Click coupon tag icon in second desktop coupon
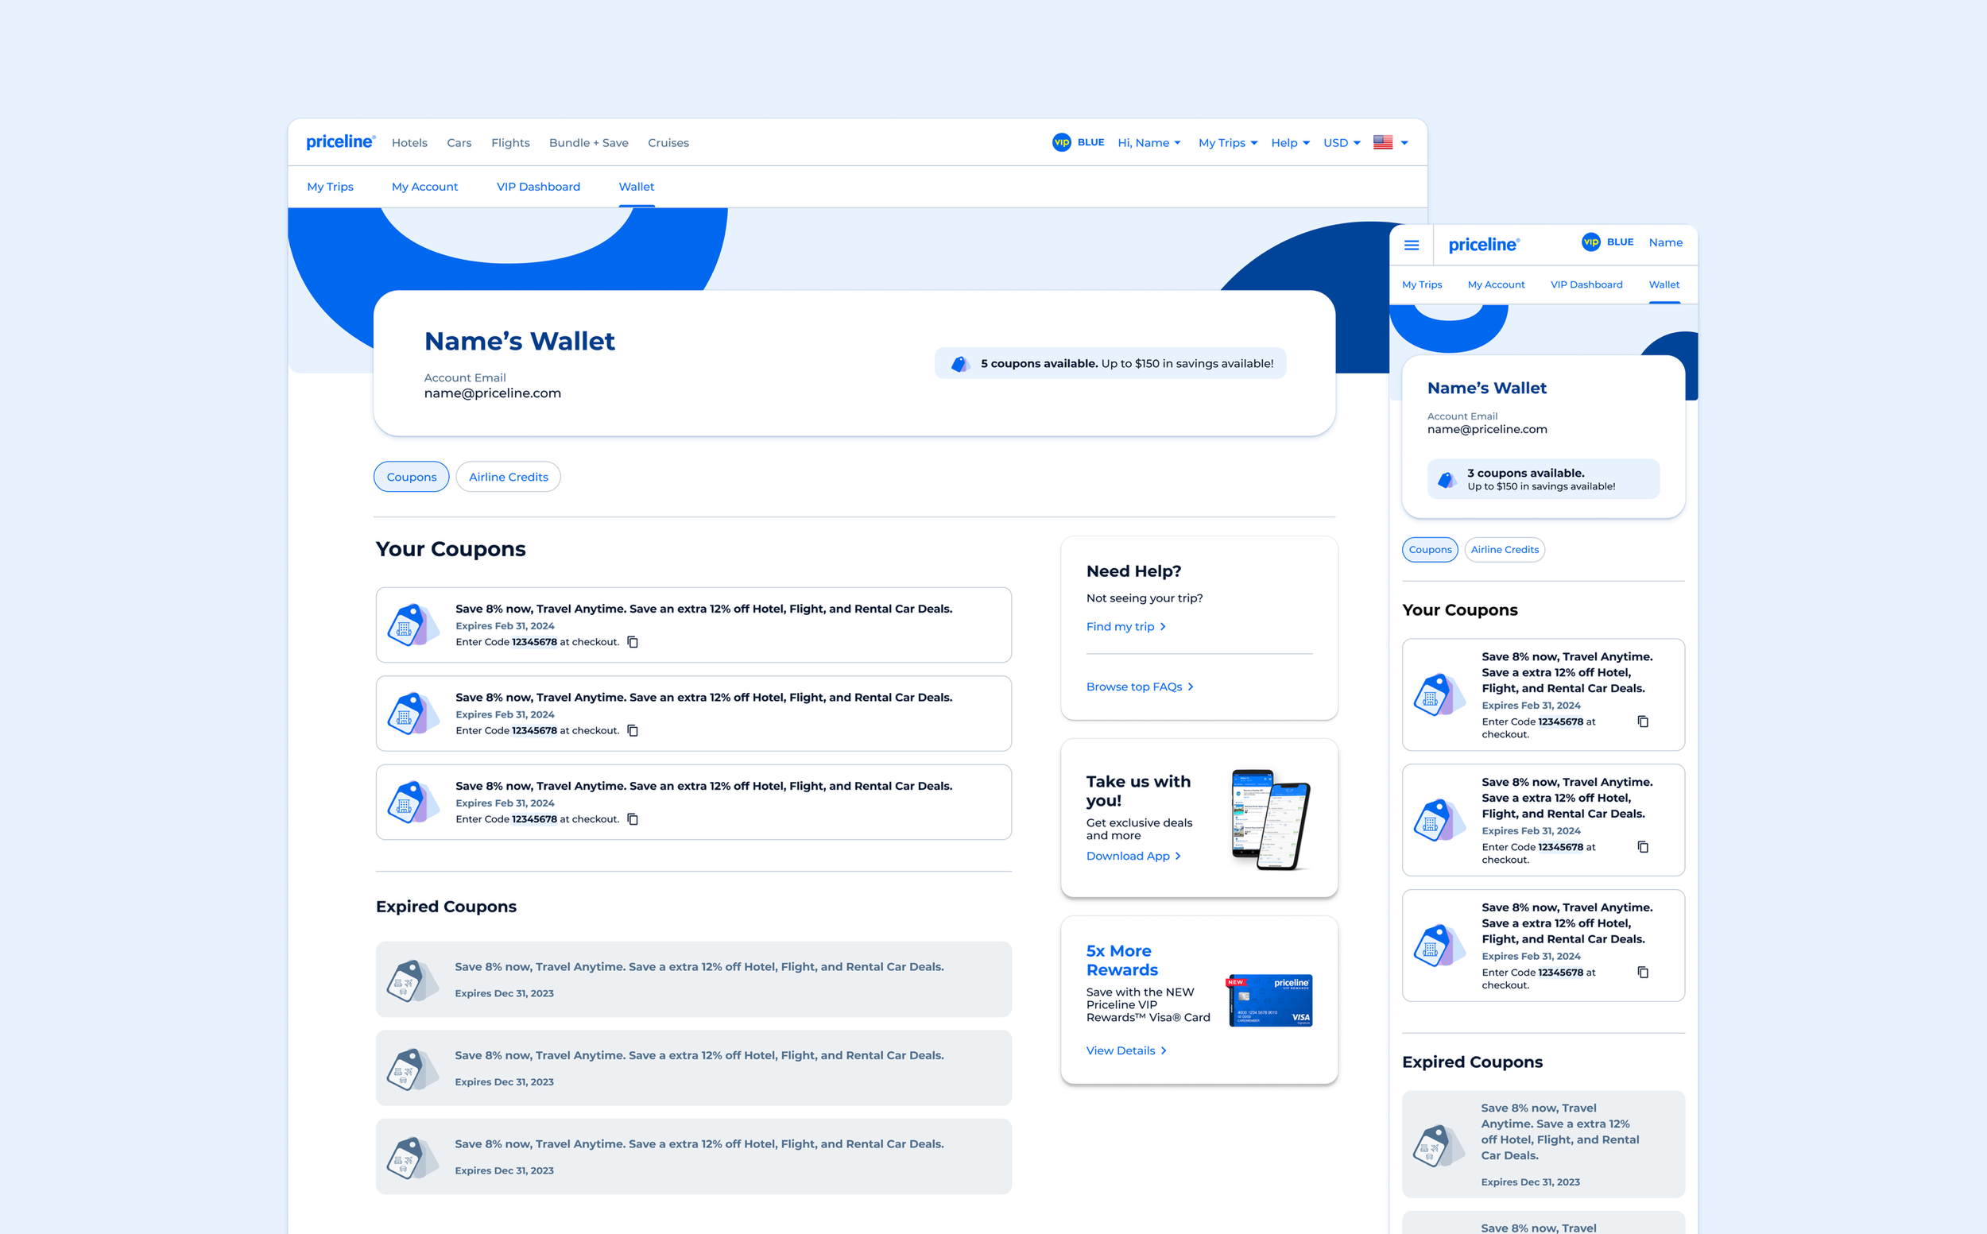Screen dimensions: 1987x1234 pos(413,714)
